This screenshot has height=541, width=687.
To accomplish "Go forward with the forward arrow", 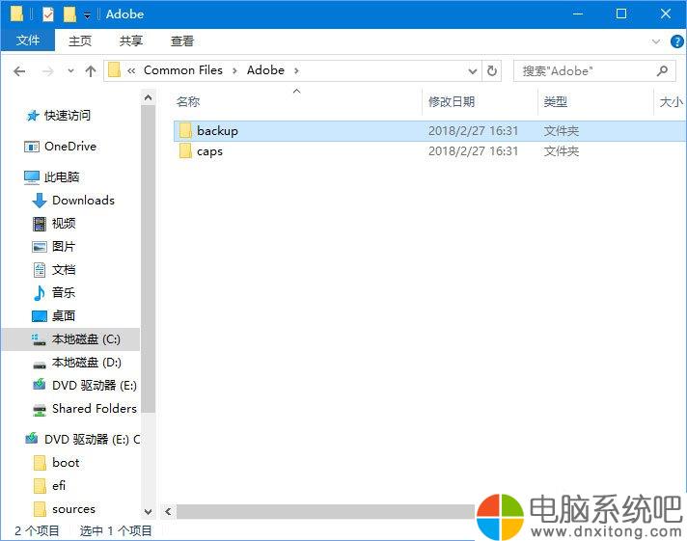I will tap(47, 71).
